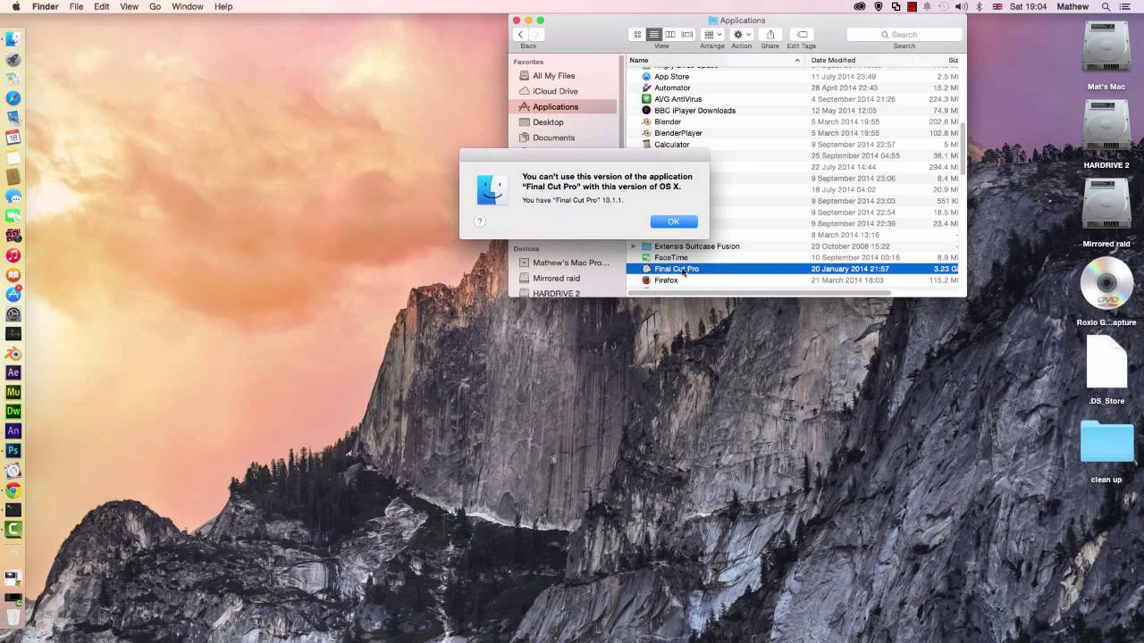The height and width of the screenshot is (643, 1144).
Task: Open Dreamweaver from the Dock
Action: click(x=13, y=412)
